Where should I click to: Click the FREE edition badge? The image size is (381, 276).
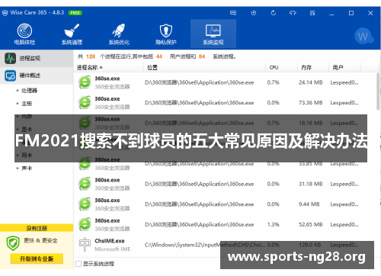tap(75, 13)
